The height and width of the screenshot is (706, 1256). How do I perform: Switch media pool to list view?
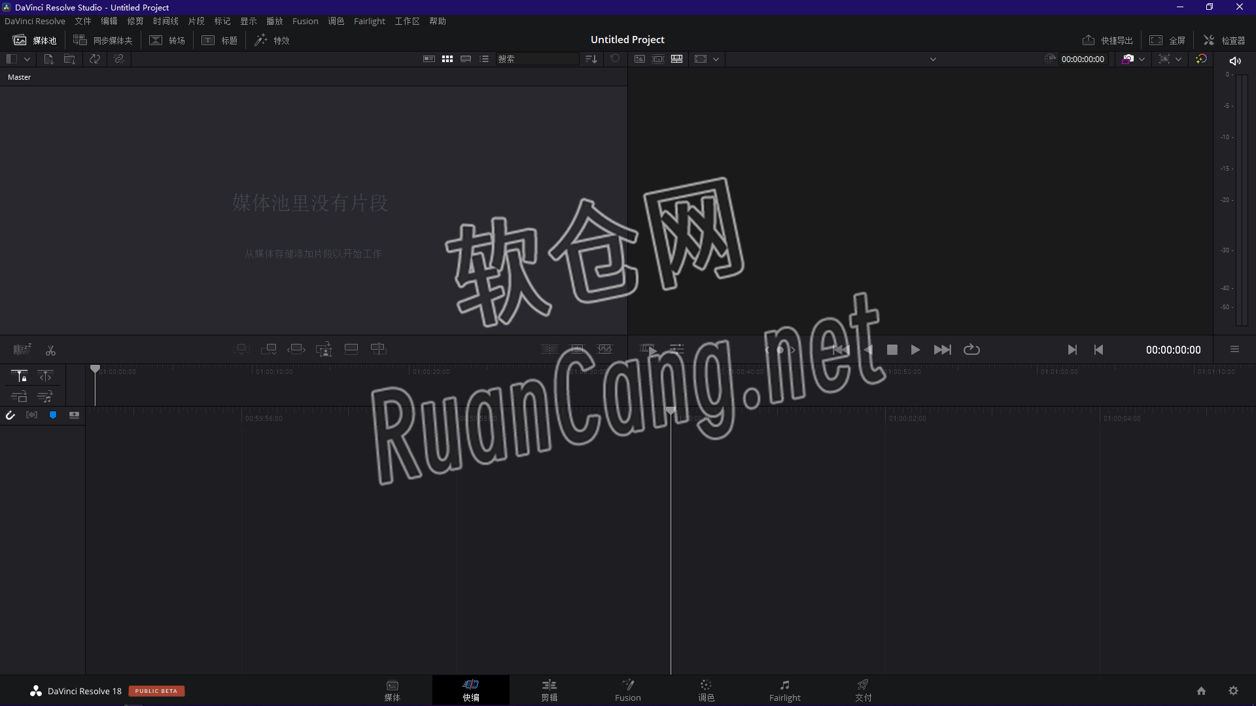484,59
